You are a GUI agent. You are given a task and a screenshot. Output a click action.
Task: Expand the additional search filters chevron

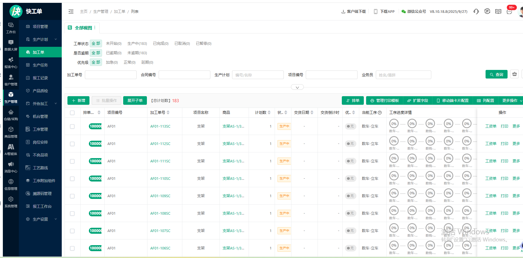(297, 87)
